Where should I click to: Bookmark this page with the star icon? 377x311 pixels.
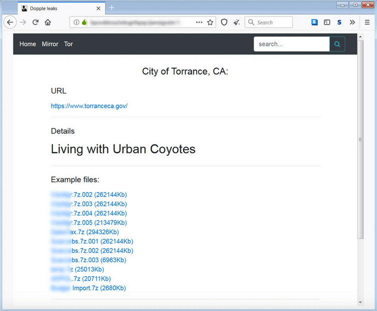(x=210, y=22)
